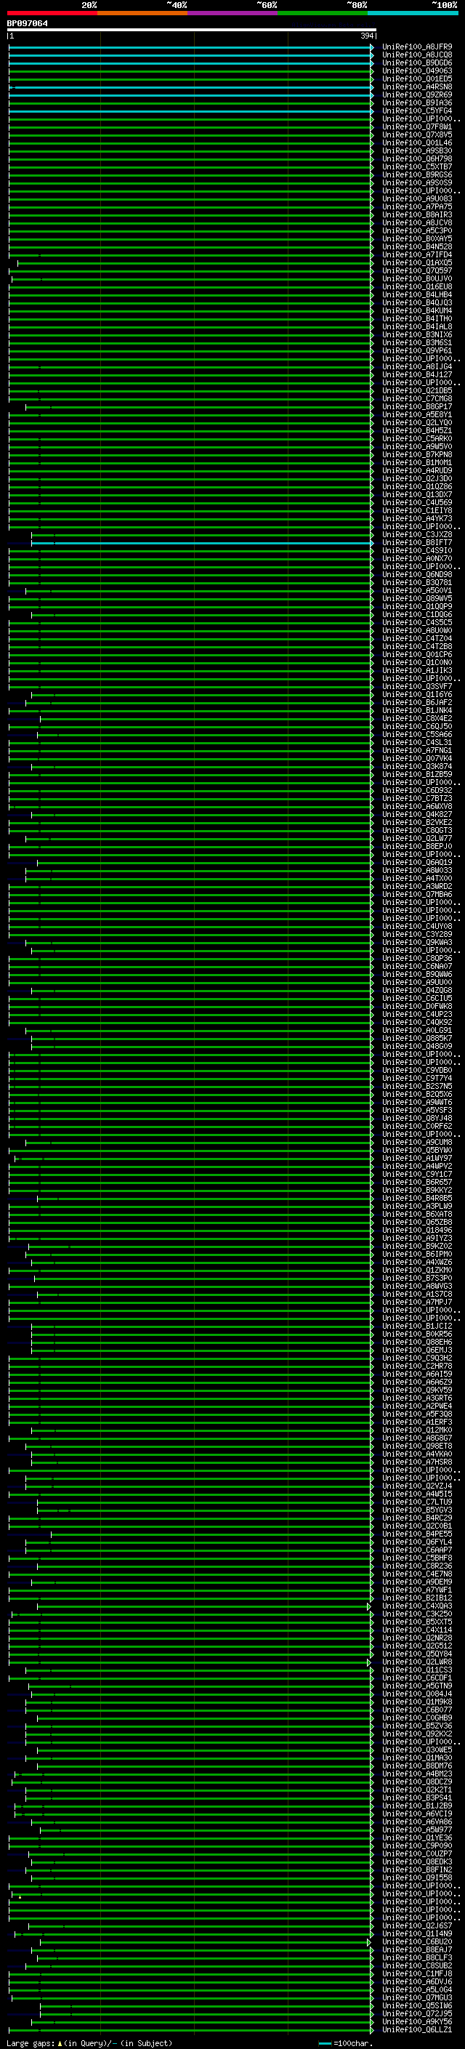Viewport: 465px width, 2049px height.
Task: Open hit UniRef100_B4LHB4
Action: click(416, 295)
